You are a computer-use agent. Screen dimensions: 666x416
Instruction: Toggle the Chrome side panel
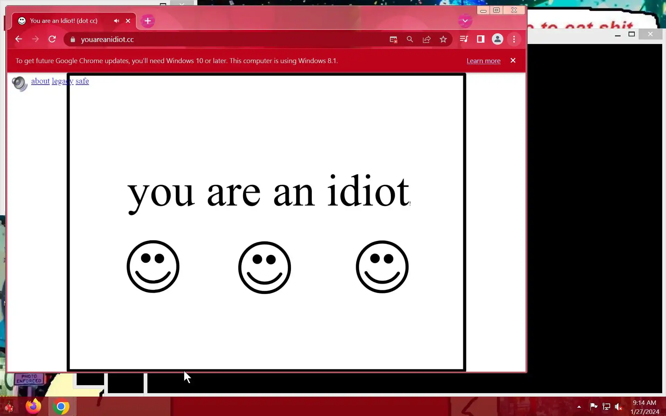480,39
